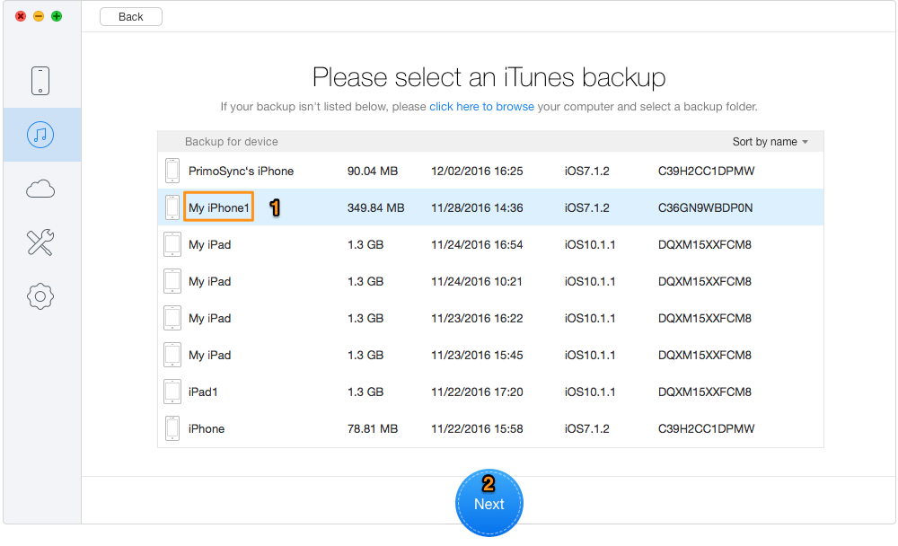Follow the 'click here to browse' link
The image size is (898, 546).
481,107
